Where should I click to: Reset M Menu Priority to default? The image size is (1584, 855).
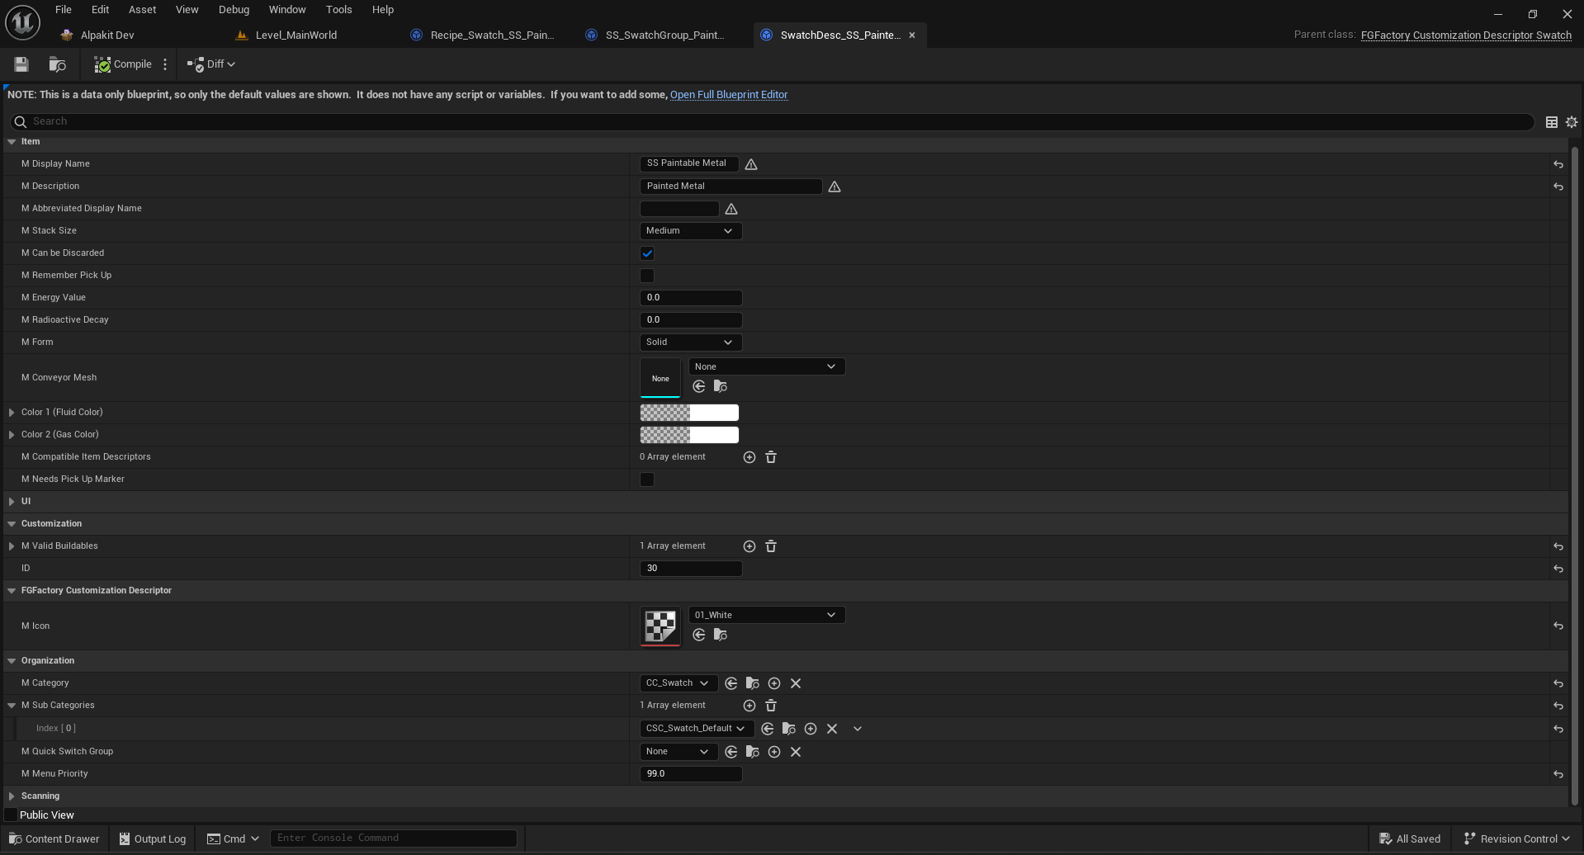tap(1558, 774)
